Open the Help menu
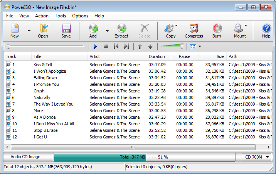The height and width of the screenshot is (174, 276). (x=99, y=16)
